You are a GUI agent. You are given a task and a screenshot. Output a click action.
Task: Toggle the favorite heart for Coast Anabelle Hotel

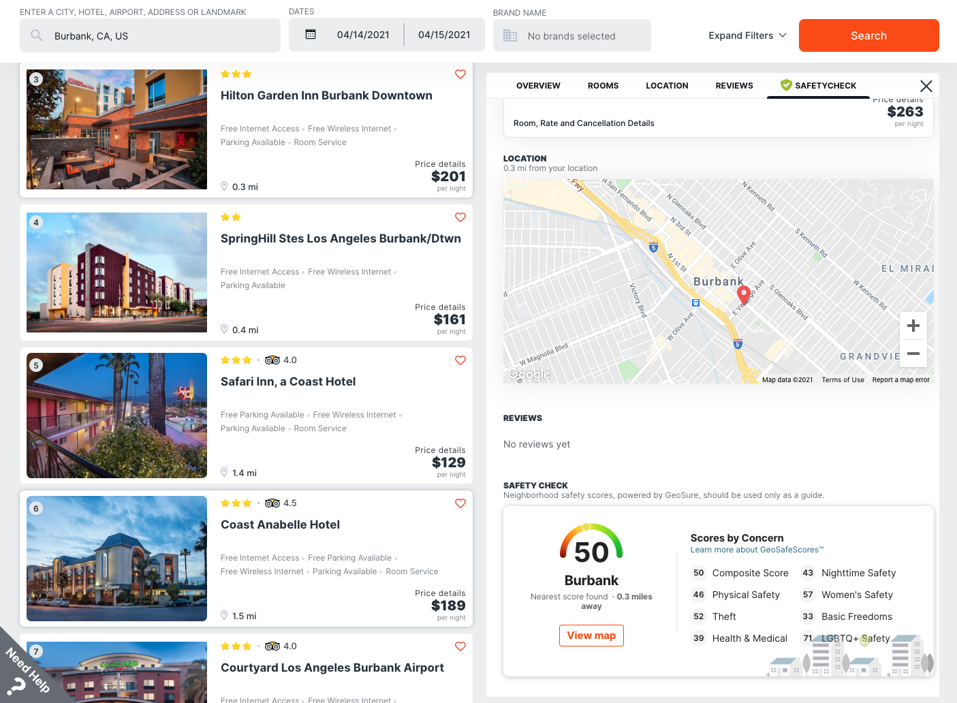(460, 503)
